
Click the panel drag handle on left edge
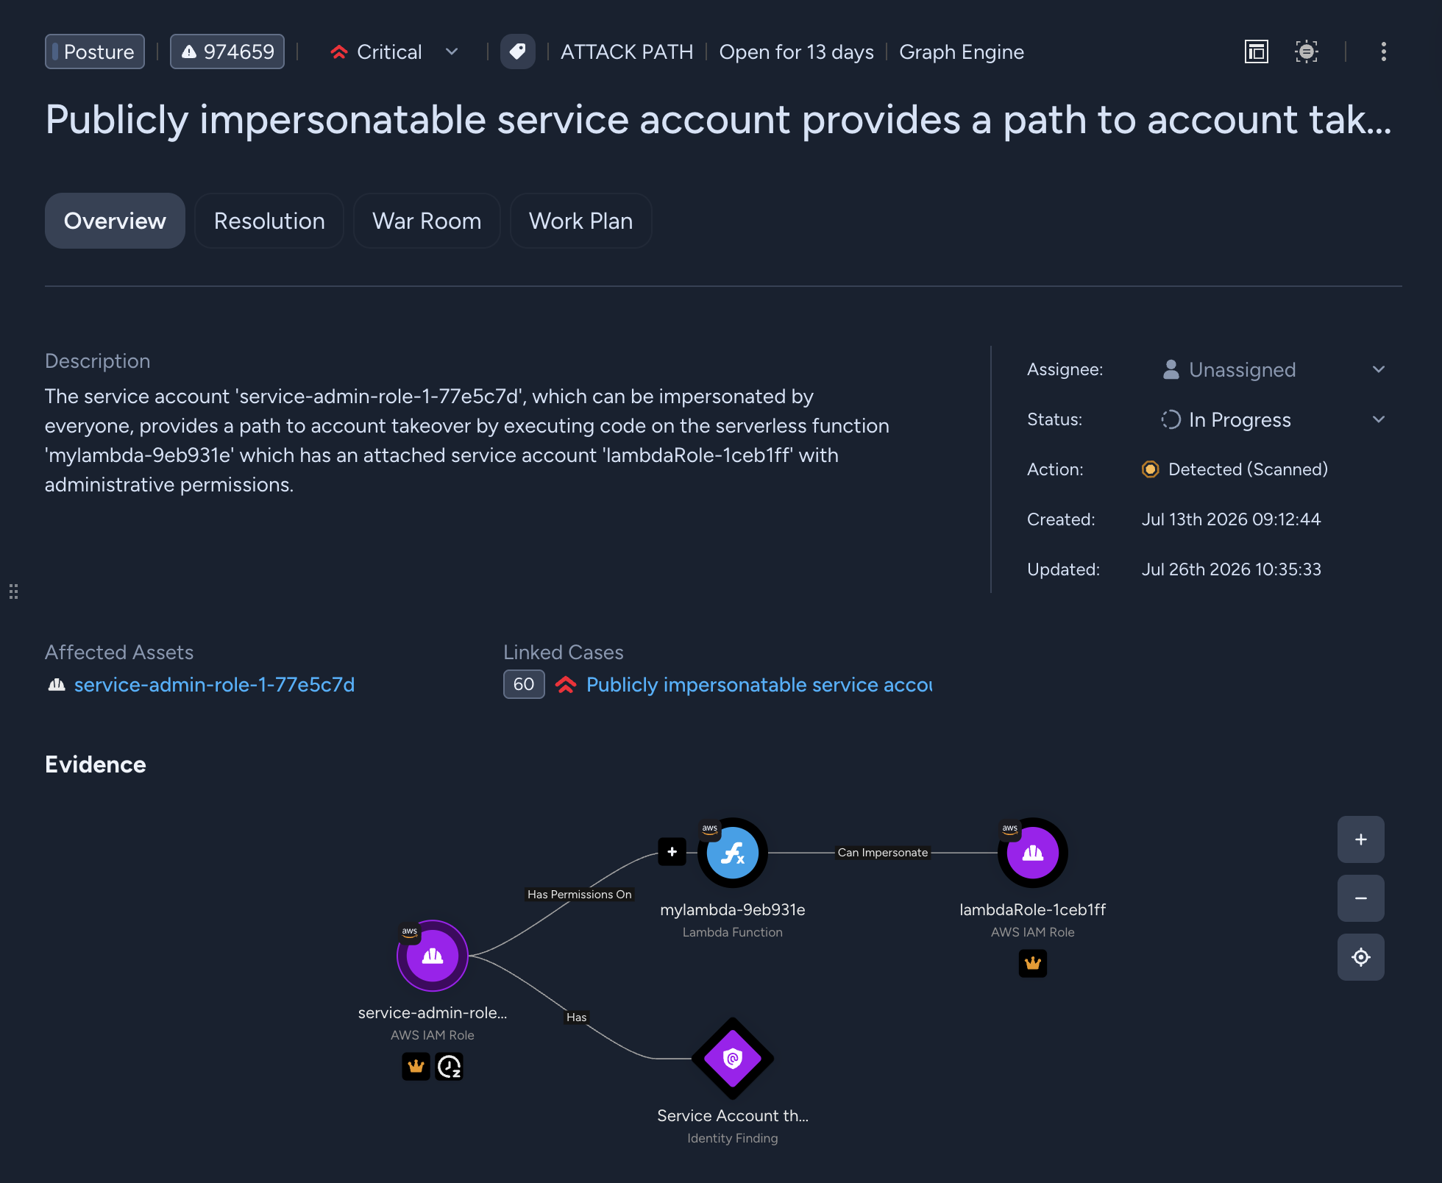point(13,591)
